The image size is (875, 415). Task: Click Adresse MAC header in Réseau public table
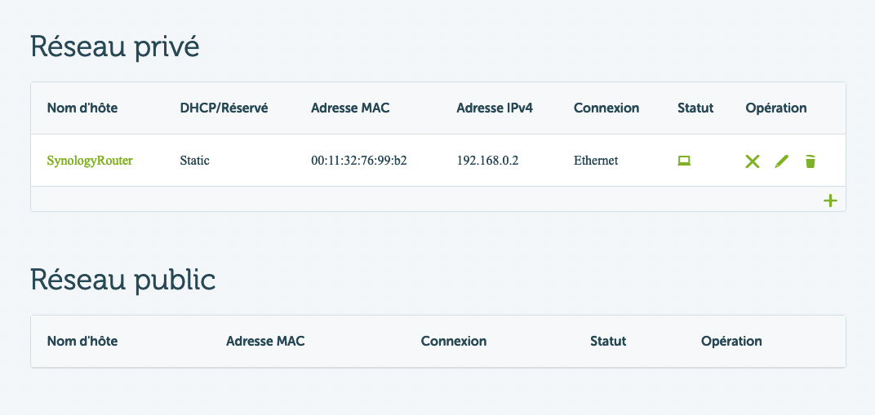coord(265,341)
